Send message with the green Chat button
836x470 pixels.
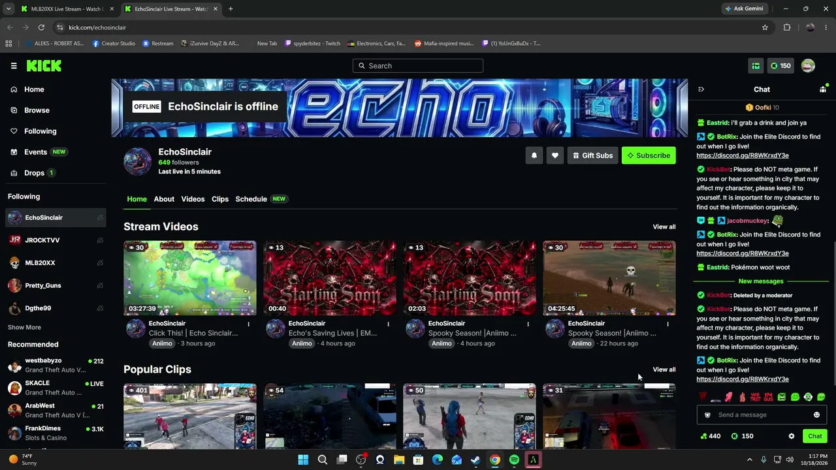tap(814, 436)
